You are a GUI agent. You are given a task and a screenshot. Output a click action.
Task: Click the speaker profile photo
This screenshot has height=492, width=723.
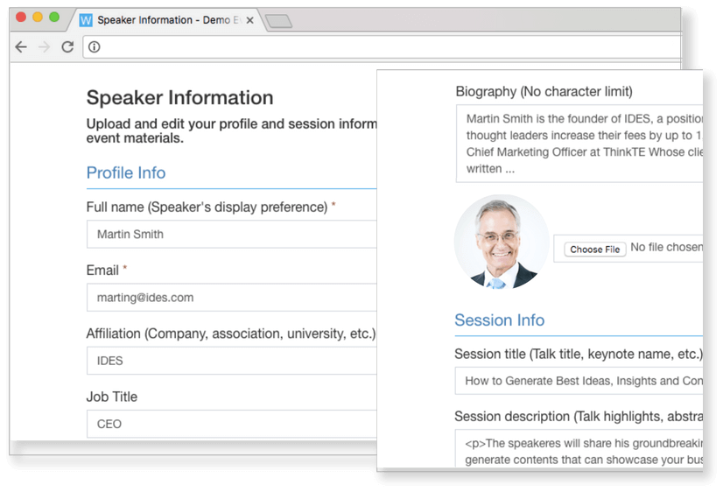pos(502,242)
